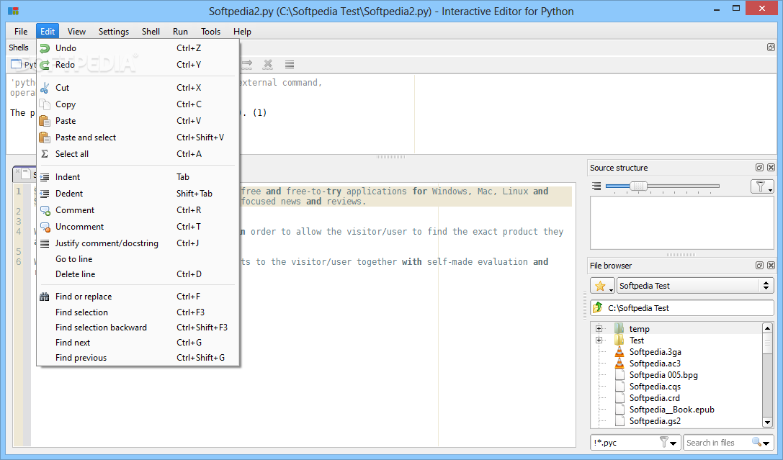
Task: Undock the Source structure panel
Action: [x=759, y=168]
